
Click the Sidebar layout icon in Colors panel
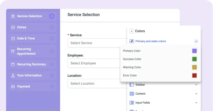132,85
